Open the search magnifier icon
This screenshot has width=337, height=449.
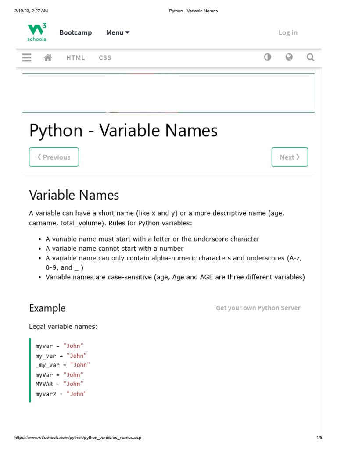pos(310,57)
